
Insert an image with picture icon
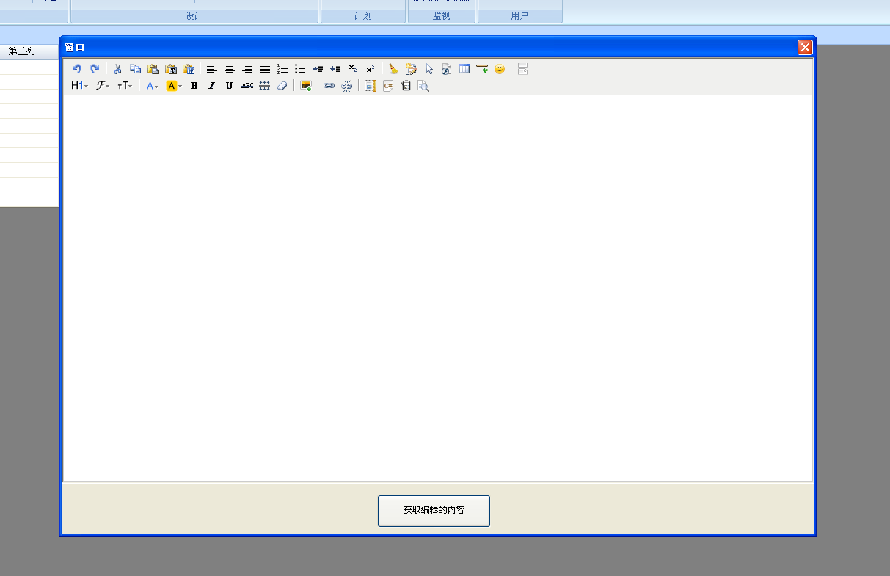(306, 86)
